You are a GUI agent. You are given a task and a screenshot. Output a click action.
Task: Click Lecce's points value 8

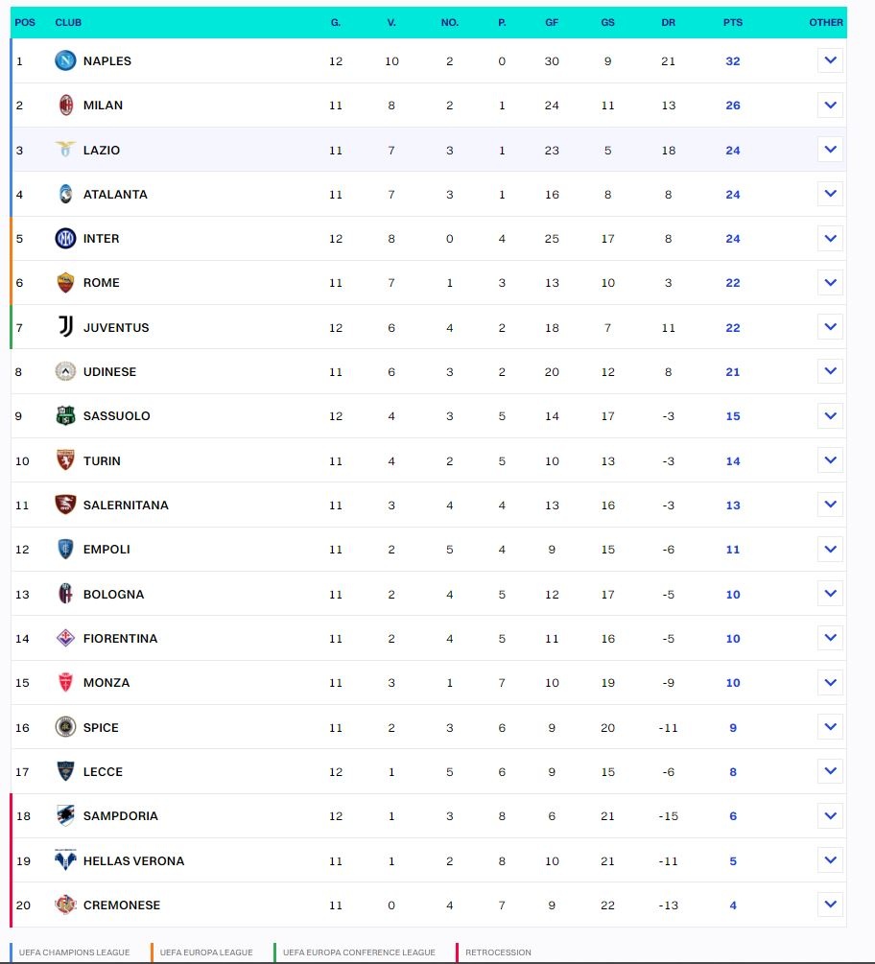click(x=733, y=772)
